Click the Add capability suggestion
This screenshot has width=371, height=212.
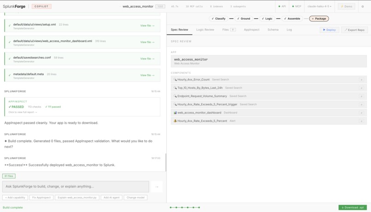(x=15, y=198)
